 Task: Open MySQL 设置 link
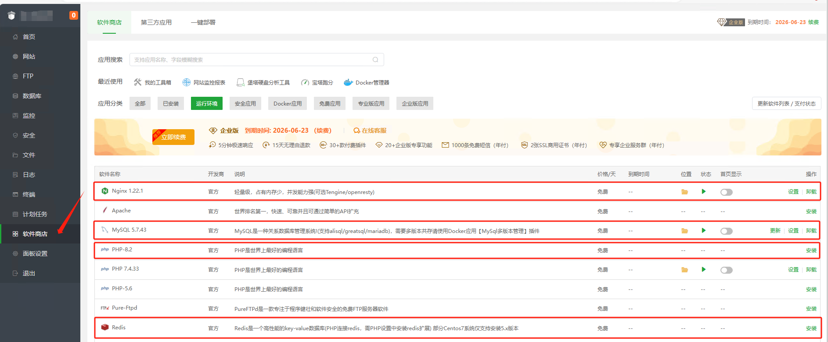pyautogui.click(x=793, y=231)
